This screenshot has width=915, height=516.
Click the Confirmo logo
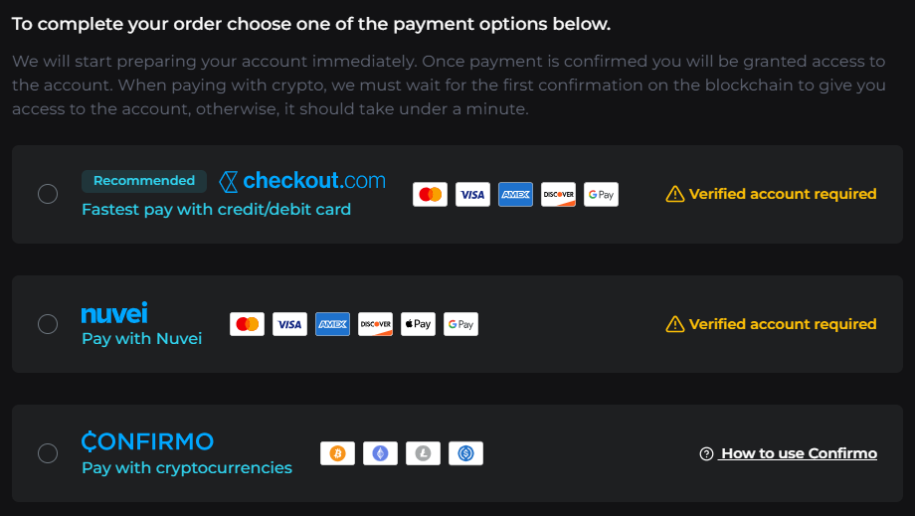click(147, 441)
